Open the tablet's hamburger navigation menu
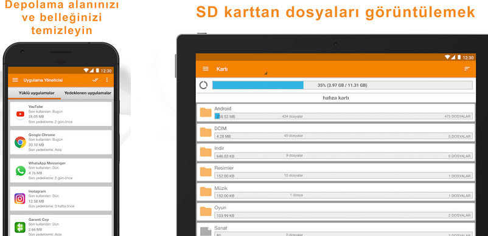Viewport: 488px width, 236px height. 206,69
